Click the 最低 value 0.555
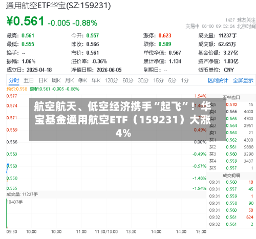 (28, 44)
